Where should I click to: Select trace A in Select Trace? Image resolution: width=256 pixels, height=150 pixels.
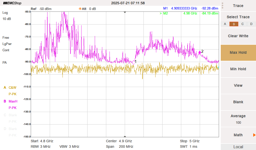click(225, 24)
